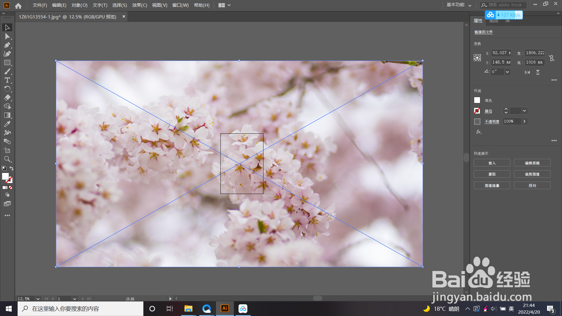
Task: Toggle constrain width and height proportions
Action: click(552, 58)
